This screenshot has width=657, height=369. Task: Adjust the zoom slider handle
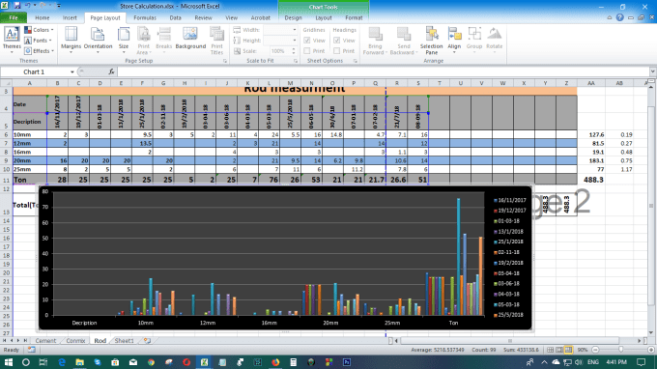(621, 350)
